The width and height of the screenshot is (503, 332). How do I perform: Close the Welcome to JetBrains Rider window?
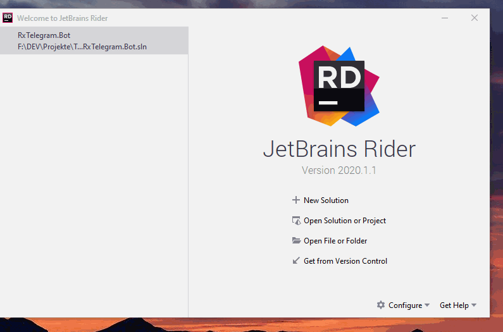pyautogui.click(x=475, y=18)
